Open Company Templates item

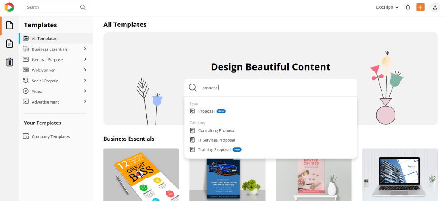pos(50,136)
